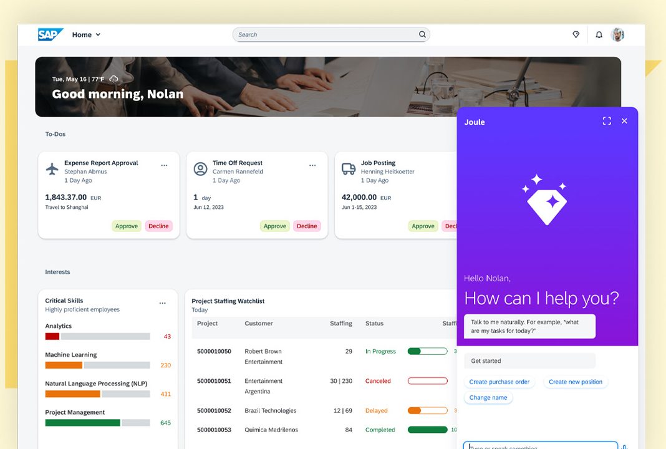The width and height of the screenshot is (666, 449).
Task: Click the 'In Progress' status
Action: pyautogui.click(x=380, y=351)
